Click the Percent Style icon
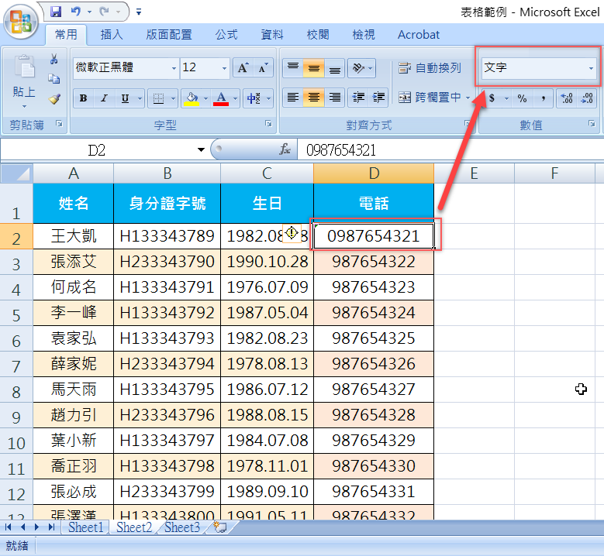 [522, 98]
